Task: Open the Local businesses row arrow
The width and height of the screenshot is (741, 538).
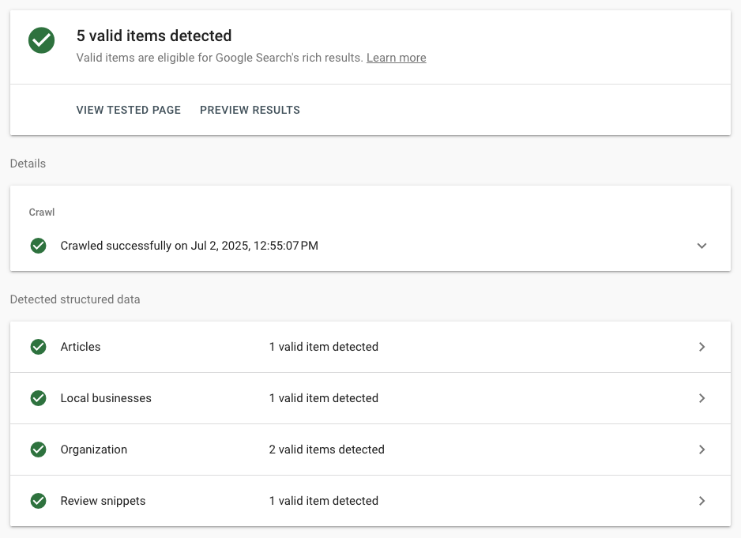Action: [702, 398]
